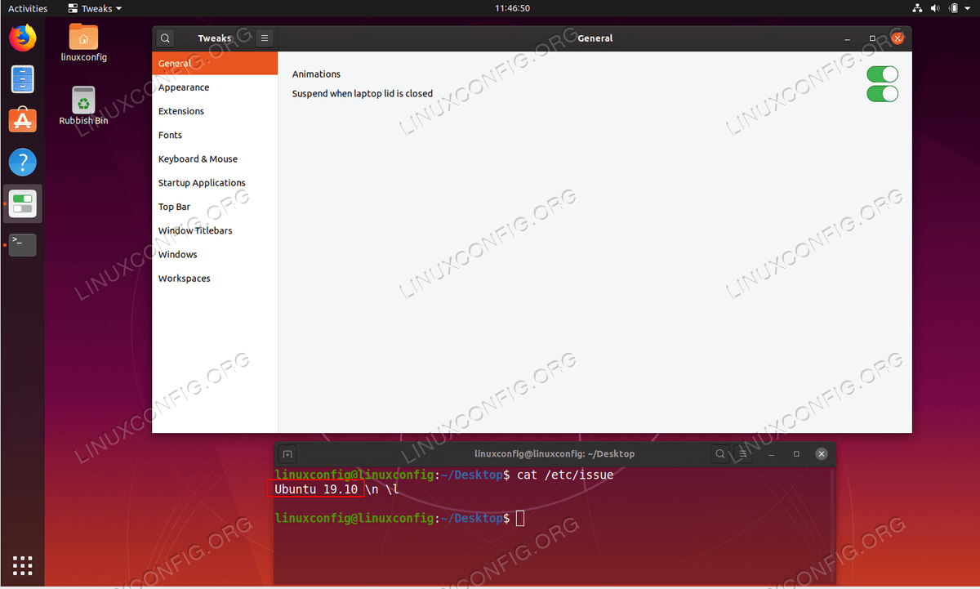This screenshot has height=589, width=980.
Task: Switch to the Fonts section
Action: pyautogui.click(x=215, y=135)
